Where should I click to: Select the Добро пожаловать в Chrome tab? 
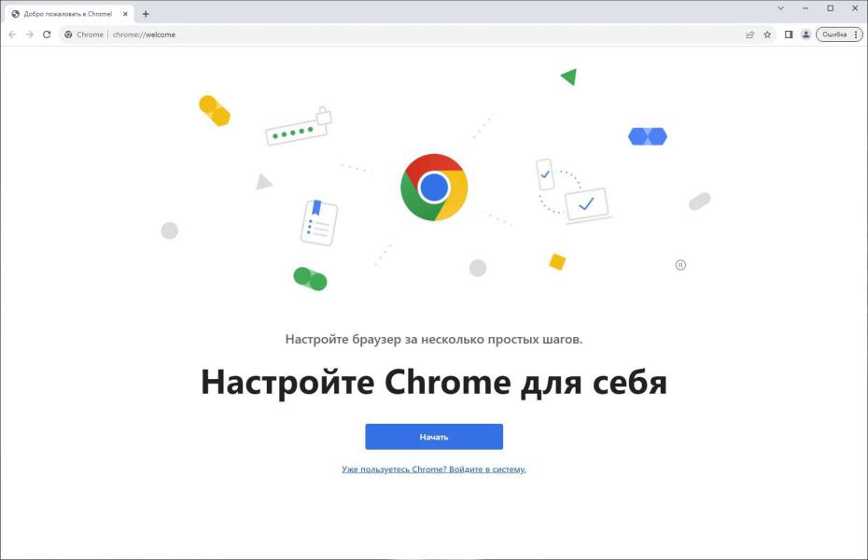(68, 14)
